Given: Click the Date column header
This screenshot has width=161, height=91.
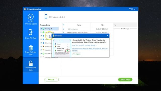Looking at the screenshot, I should (x=102, y=25).
